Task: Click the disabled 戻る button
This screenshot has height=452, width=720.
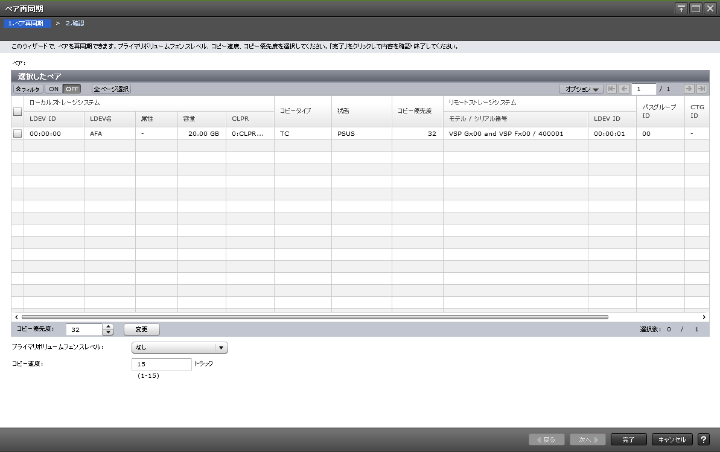Action: click(x=546, y=439)
